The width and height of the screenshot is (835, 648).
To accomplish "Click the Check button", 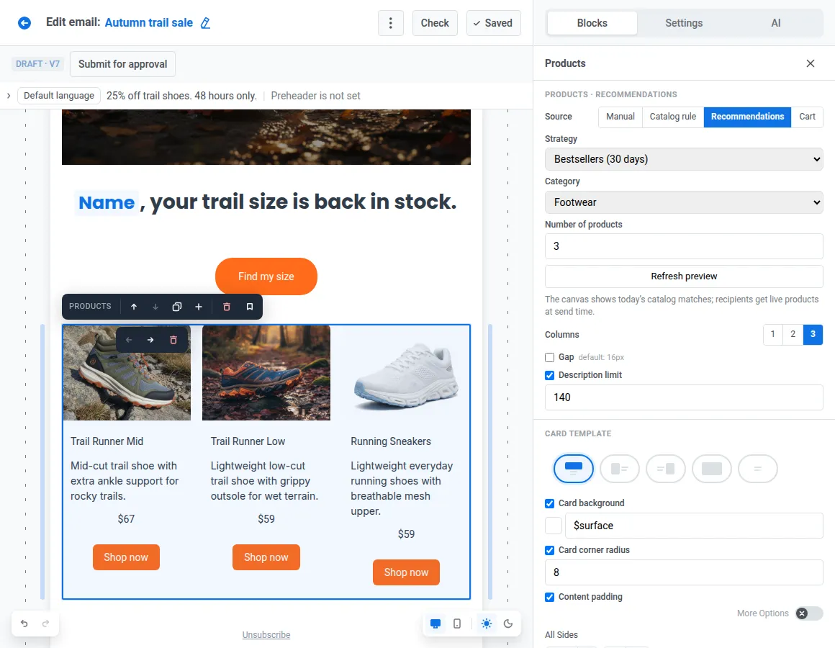I will click(x=435, y=23).
